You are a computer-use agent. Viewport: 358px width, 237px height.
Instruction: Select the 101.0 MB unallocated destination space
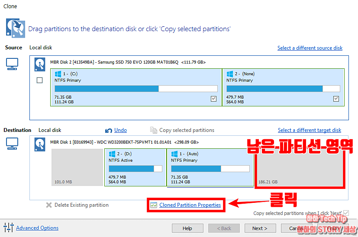77,167
